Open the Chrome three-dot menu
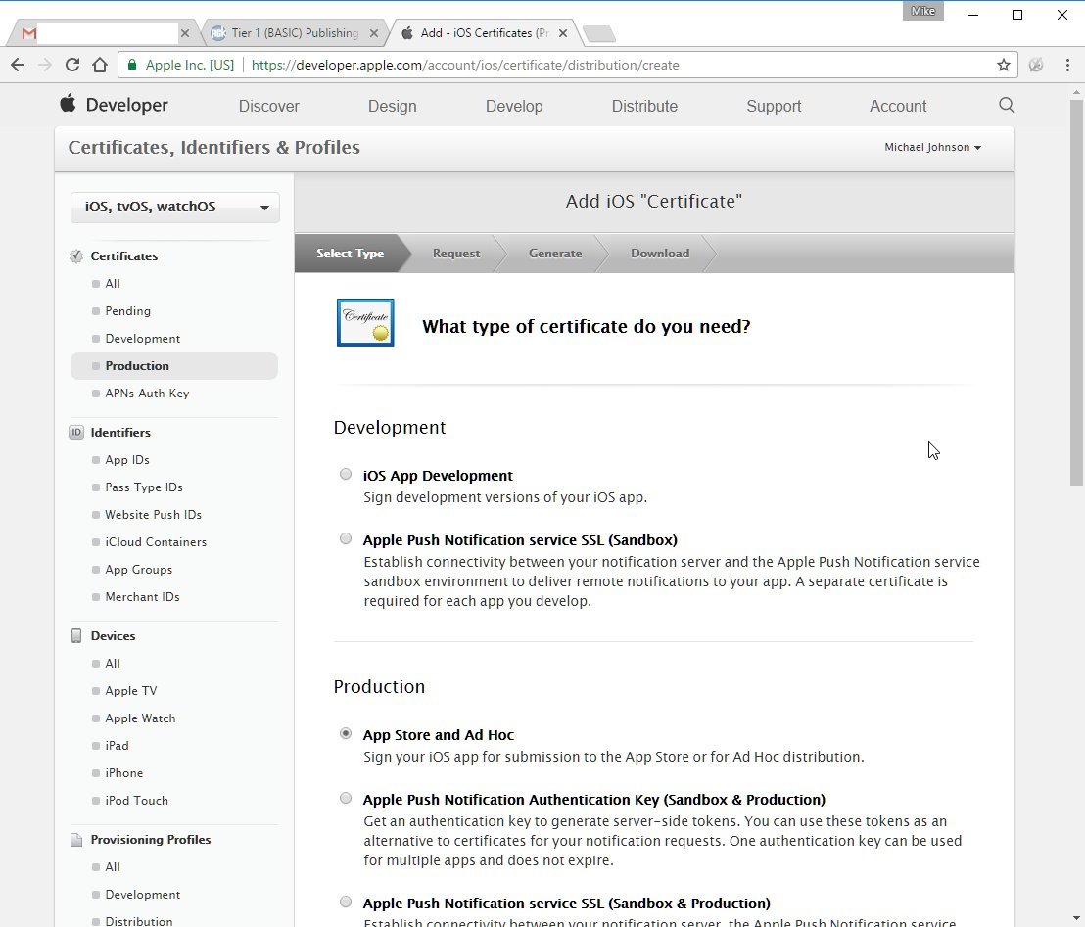Image resolution: width=1085 pixels, height=927 pixels. 1067,65
